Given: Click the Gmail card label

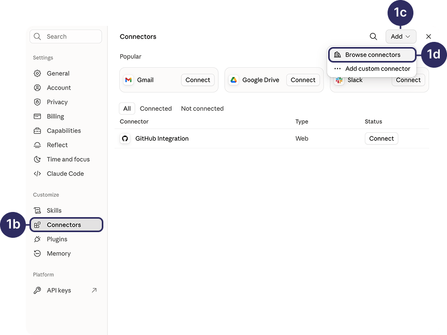Looking at the screenshot, I should [145, 80].
